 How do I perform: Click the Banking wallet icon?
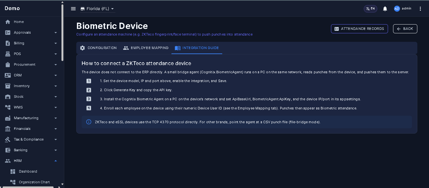[x=8, y=150]
